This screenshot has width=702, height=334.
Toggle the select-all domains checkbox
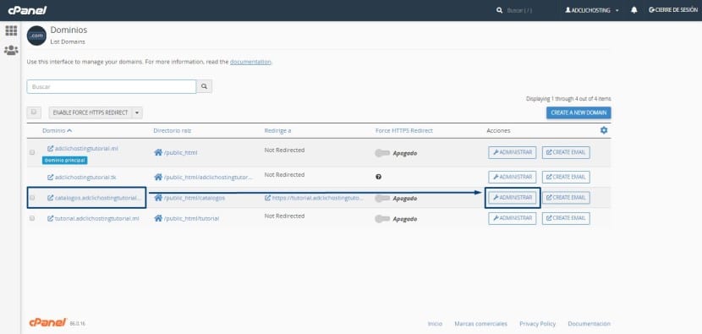pyautogui.click(x=34, y=112)
